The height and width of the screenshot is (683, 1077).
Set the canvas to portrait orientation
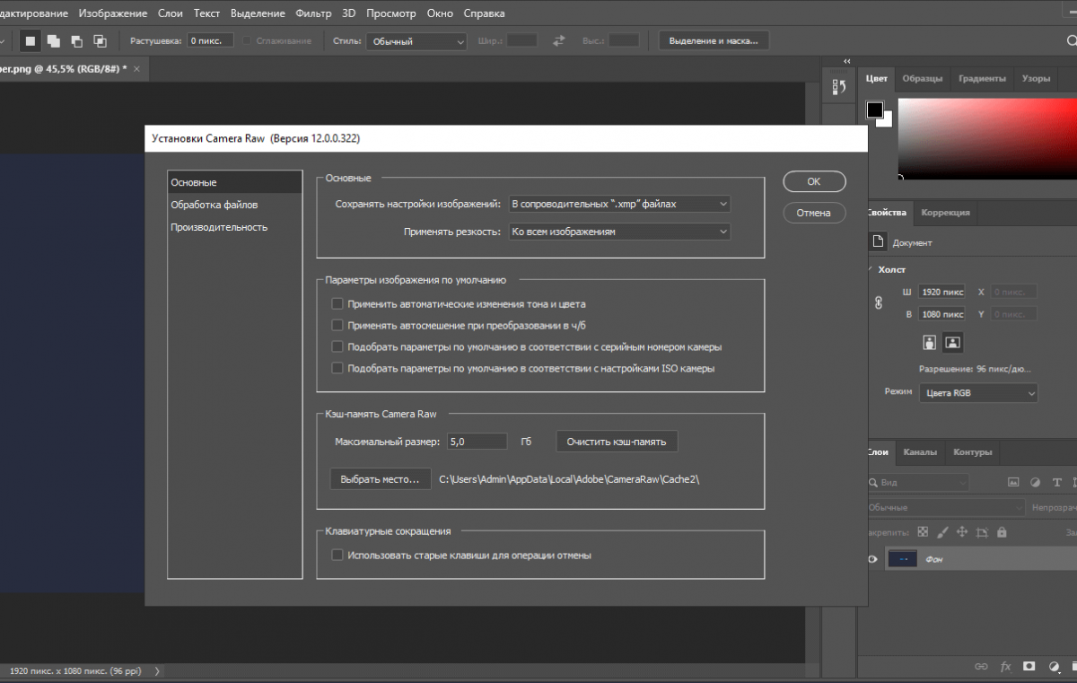click(930, 342)
